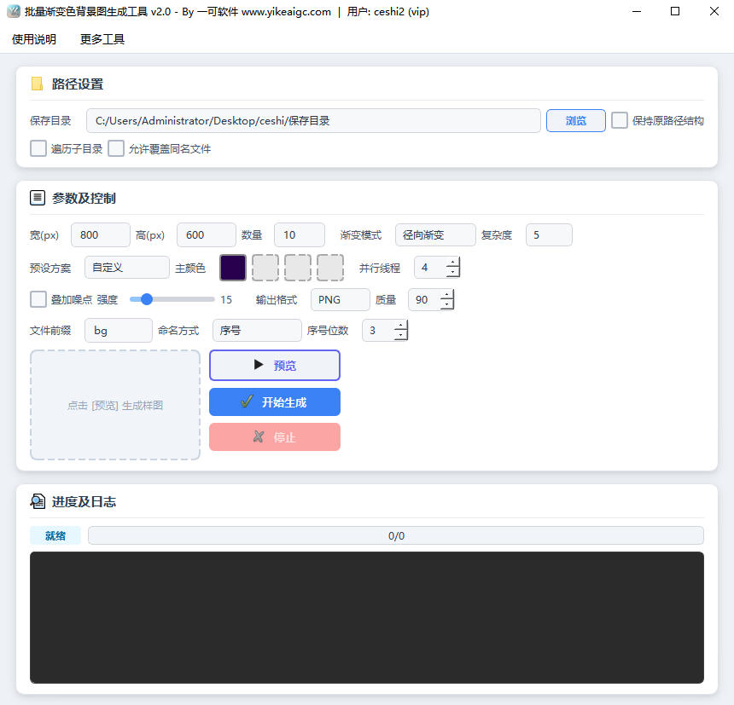Click the 复杂度 field showing 5

pyautogui.click(x=549, y=234)
